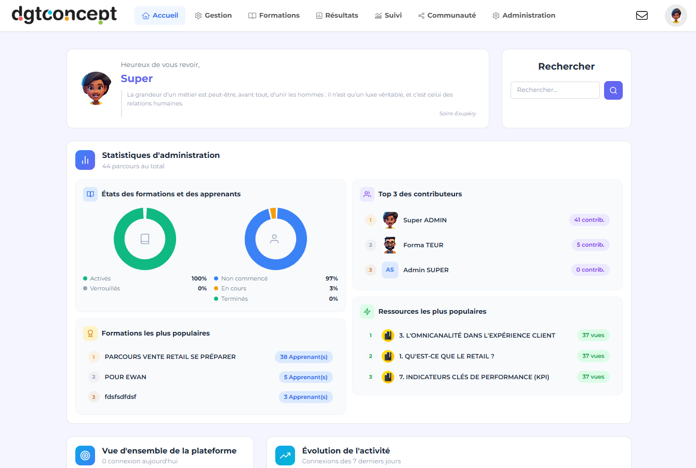
Task: Click the Évolution de l'activité trend icon
Action: 285,456
